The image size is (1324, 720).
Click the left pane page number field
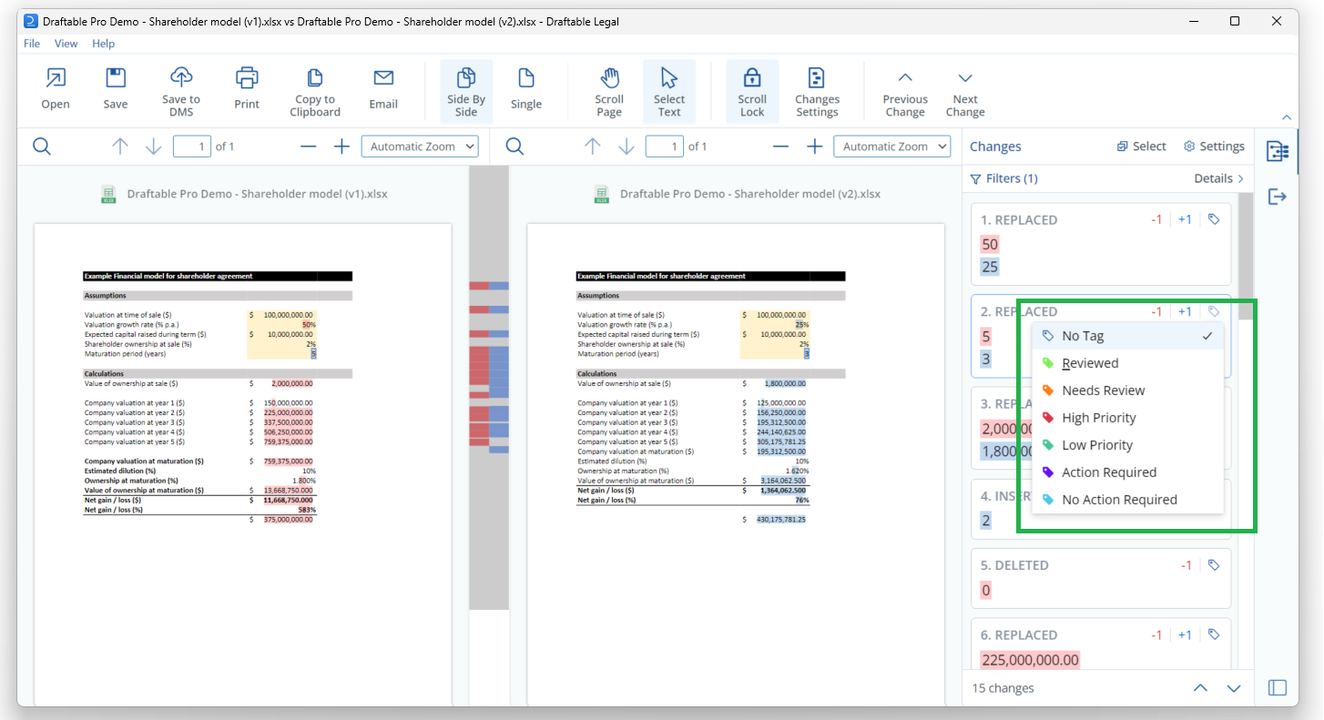[x=192, y=147]
